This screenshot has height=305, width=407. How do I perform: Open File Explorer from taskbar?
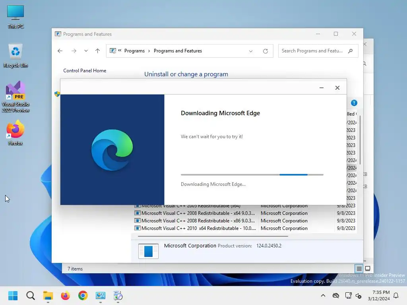coord(48,295)
